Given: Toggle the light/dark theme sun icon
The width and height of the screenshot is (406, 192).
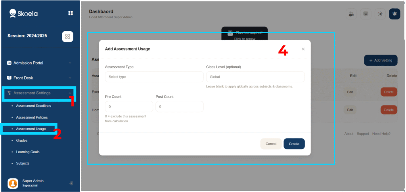Looking at the screenshot, I should click(380, 14).
